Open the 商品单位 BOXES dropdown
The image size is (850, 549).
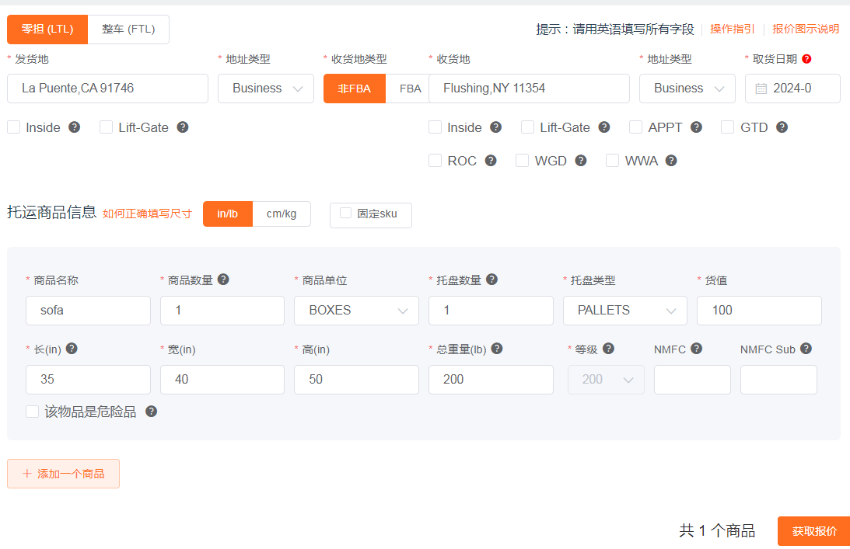pos(357,311)
